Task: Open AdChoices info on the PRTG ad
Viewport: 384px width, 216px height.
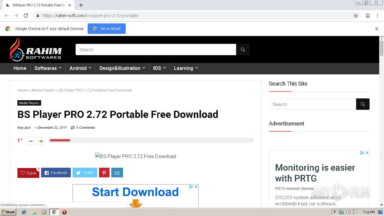Action: point(362,153)
